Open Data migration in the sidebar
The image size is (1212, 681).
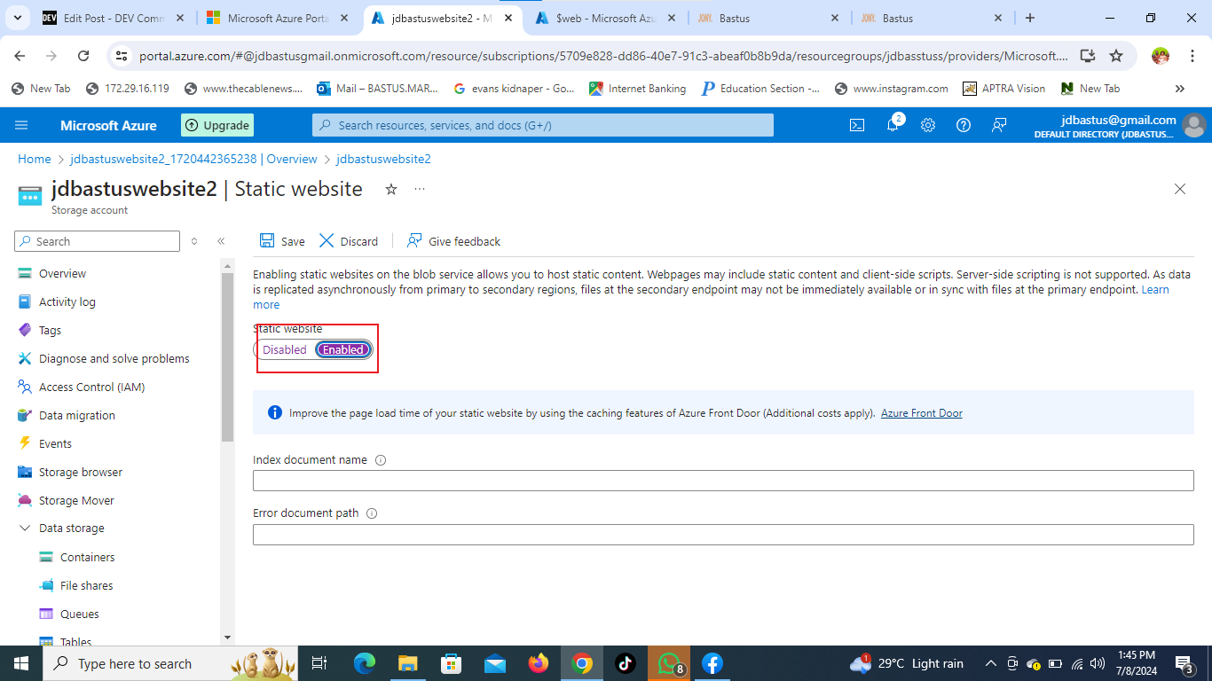coord(76,416)
